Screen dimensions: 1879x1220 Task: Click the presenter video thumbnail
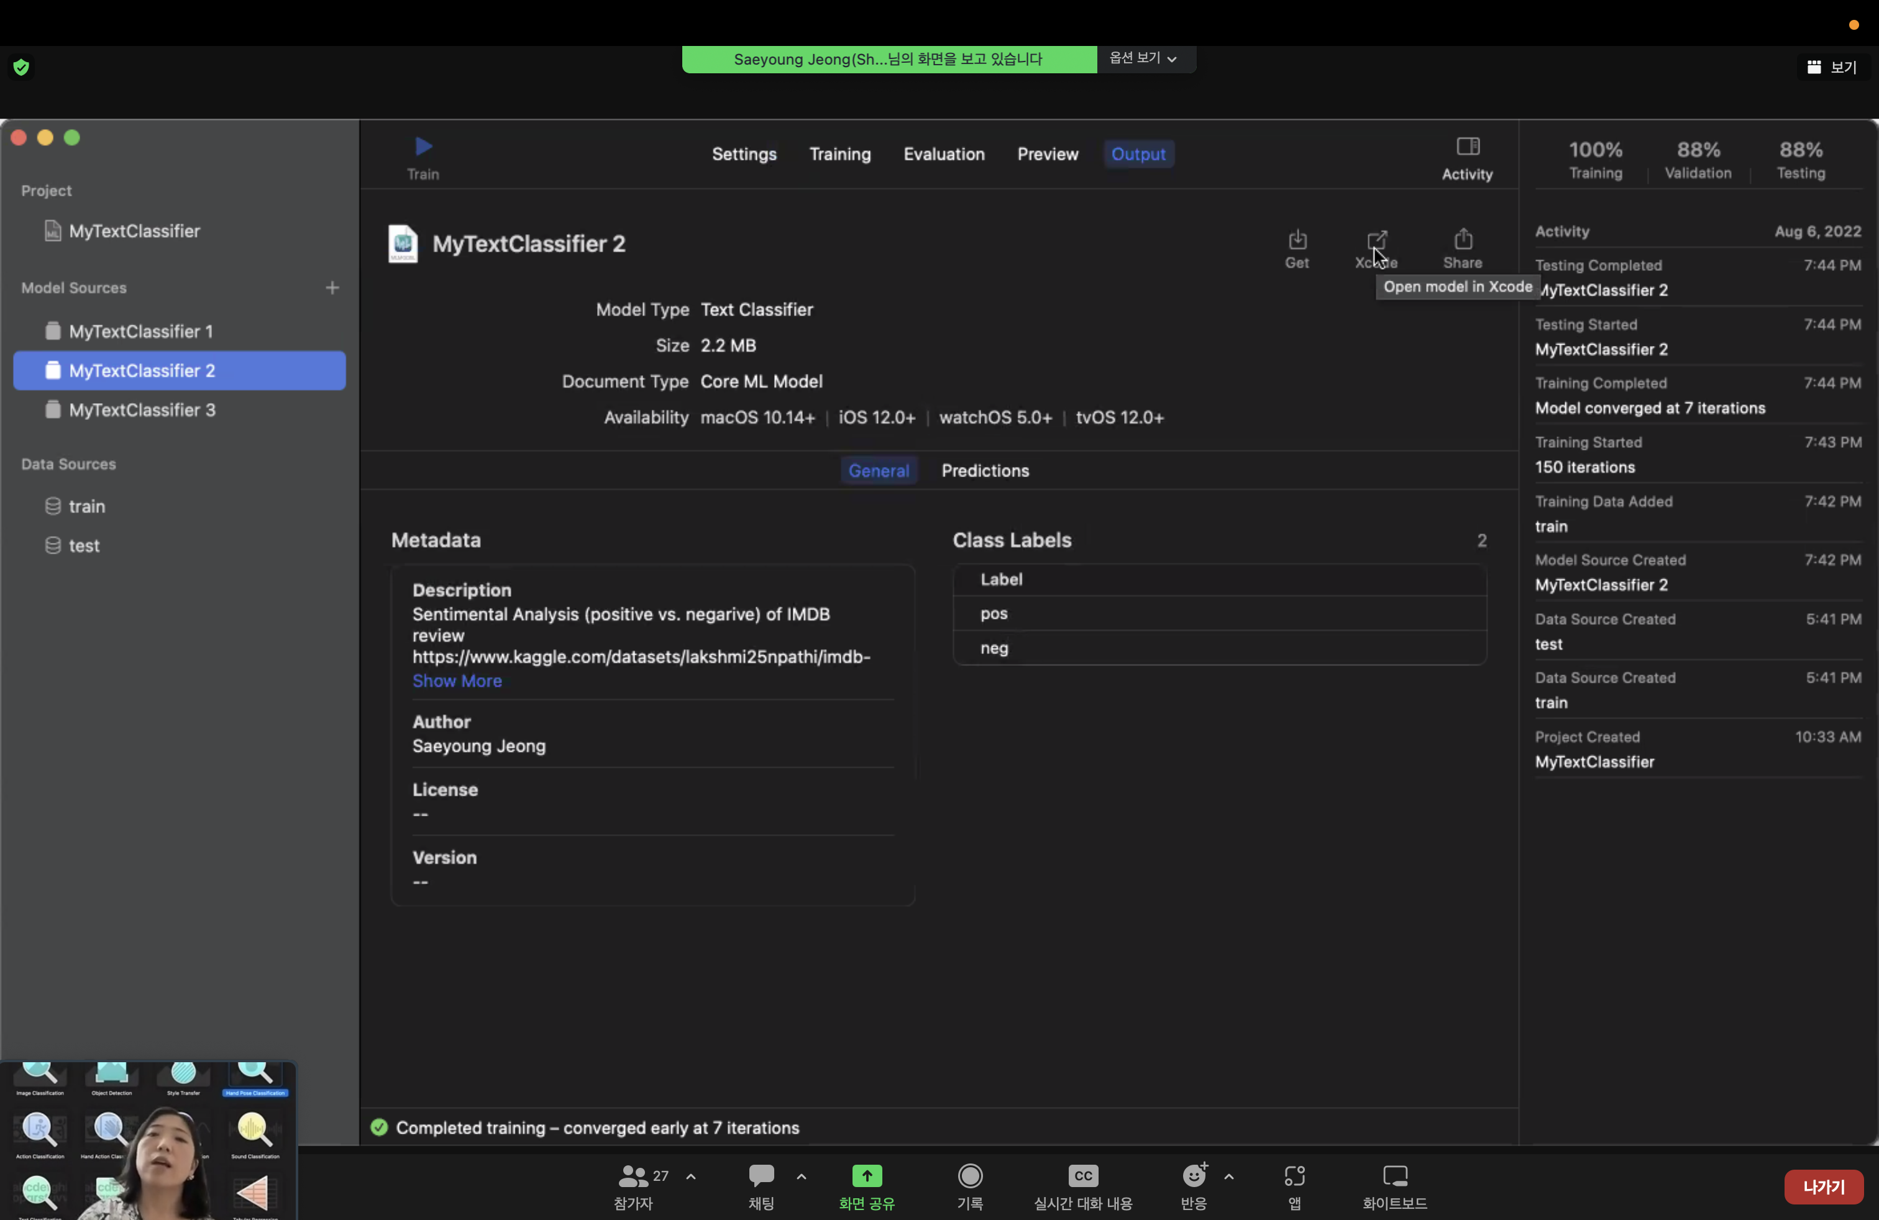click(x=149, y=1141)
